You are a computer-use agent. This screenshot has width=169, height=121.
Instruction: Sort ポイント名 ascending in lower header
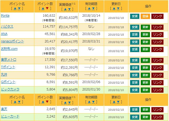pos(15,102)
